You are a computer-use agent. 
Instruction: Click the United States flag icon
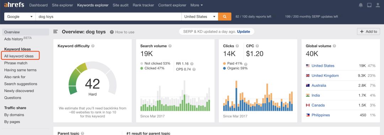tap(308, 65)
